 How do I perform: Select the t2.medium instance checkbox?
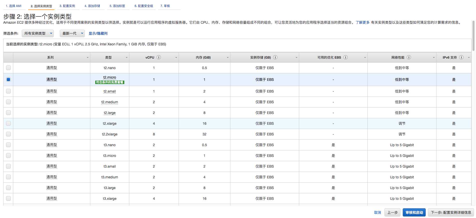[8, 102]
